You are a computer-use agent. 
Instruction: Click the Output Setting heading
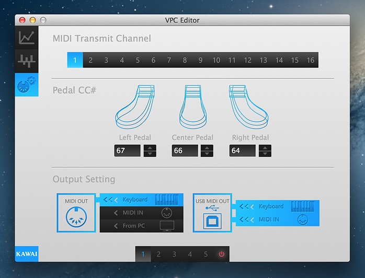84,179
